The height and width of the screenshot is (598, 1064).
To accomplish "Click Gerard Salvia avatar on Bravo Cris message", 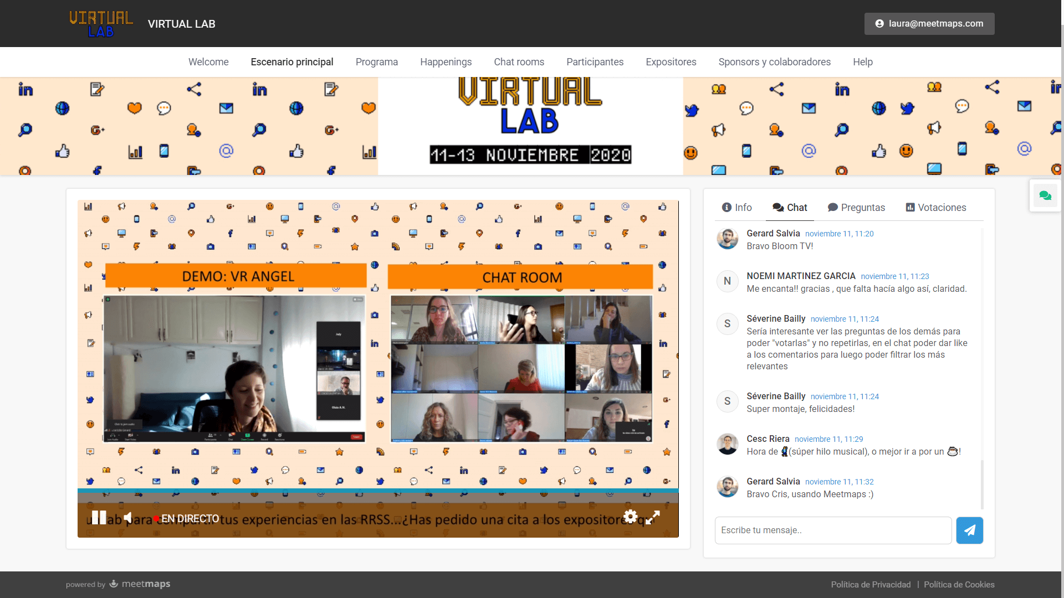I will pos(728,487).
